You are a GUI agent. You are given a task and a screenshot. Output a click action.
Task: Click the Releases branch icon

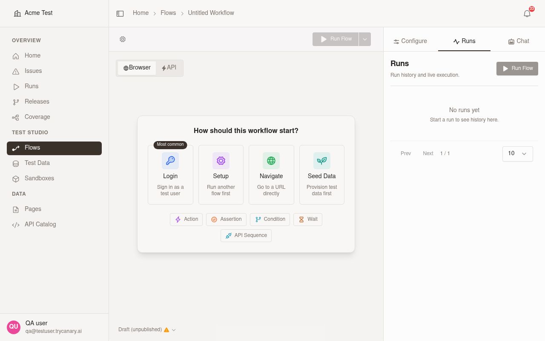(16, 102)
